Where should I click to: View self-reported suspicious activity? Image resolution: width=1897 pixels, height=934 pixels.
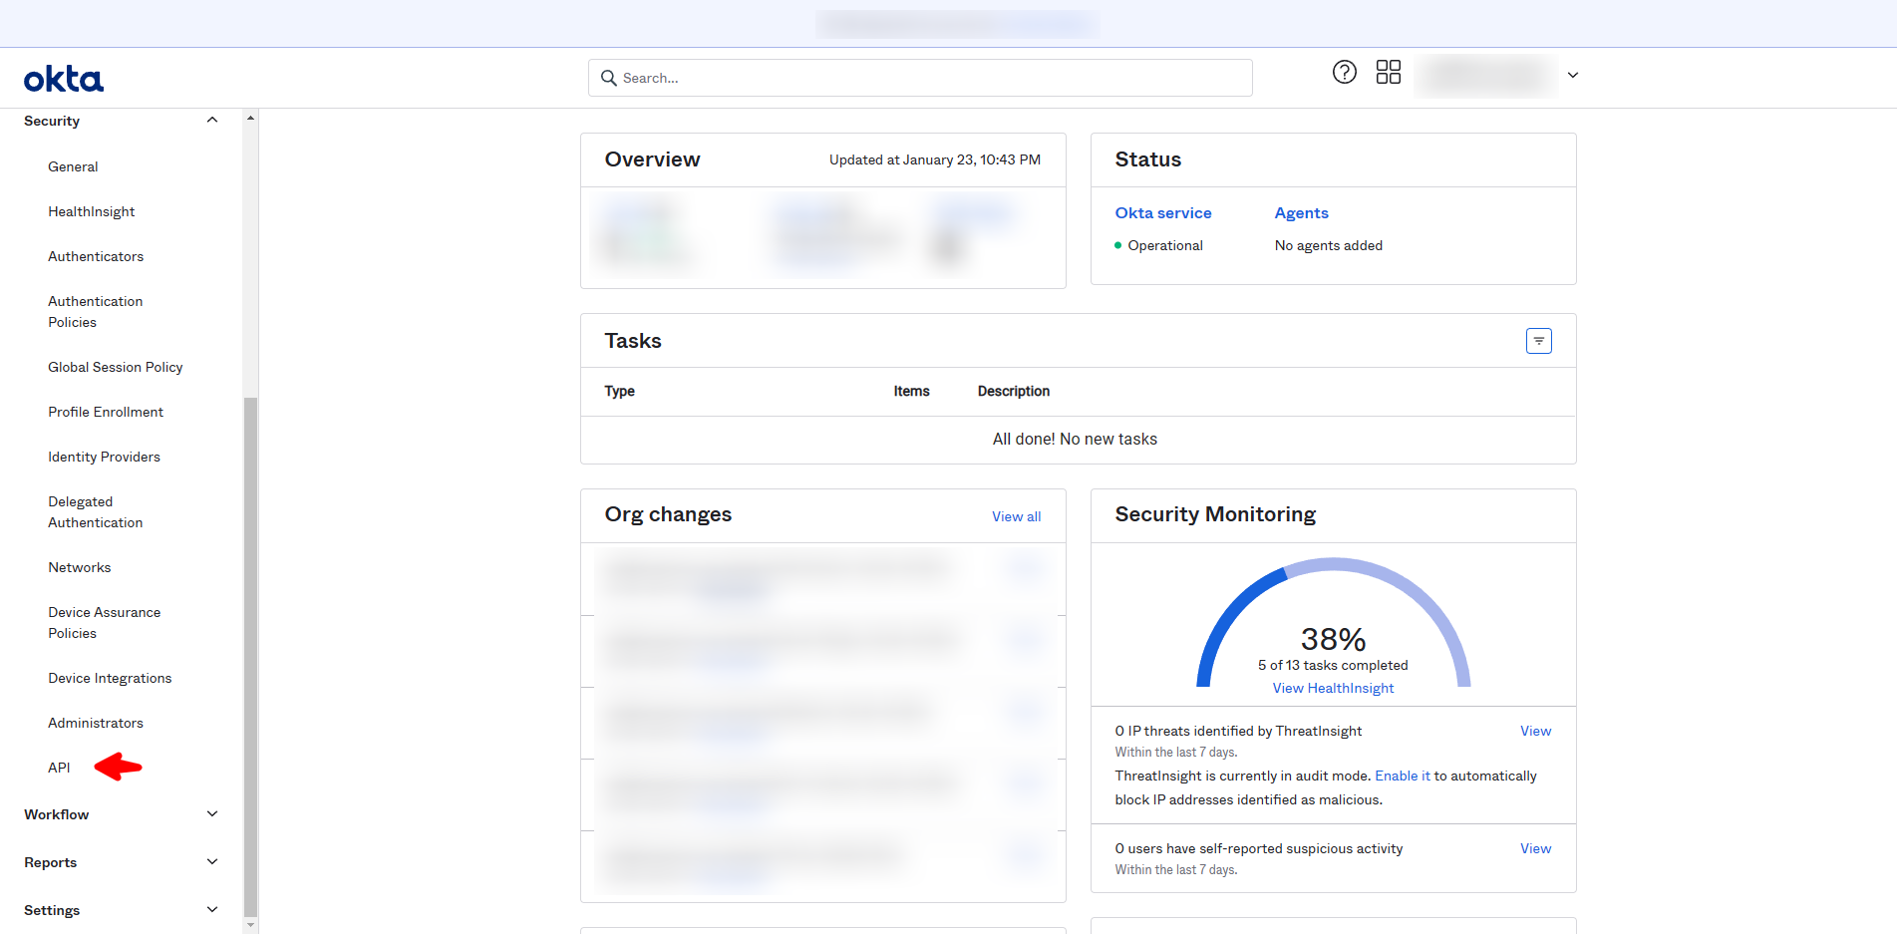[1535, 848]
